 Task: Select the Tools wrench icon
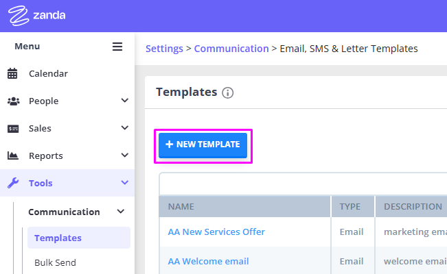13,183
